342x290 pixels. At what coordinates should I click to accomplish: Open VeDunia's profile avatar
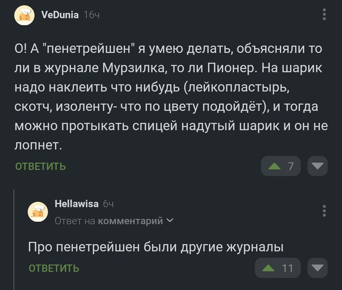[25, 16]
